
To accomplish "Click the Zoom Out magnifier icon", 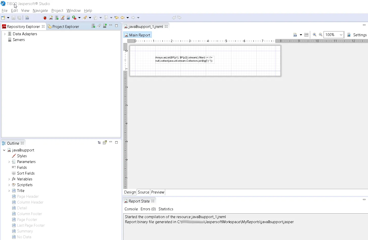I will tap(321, 35).
